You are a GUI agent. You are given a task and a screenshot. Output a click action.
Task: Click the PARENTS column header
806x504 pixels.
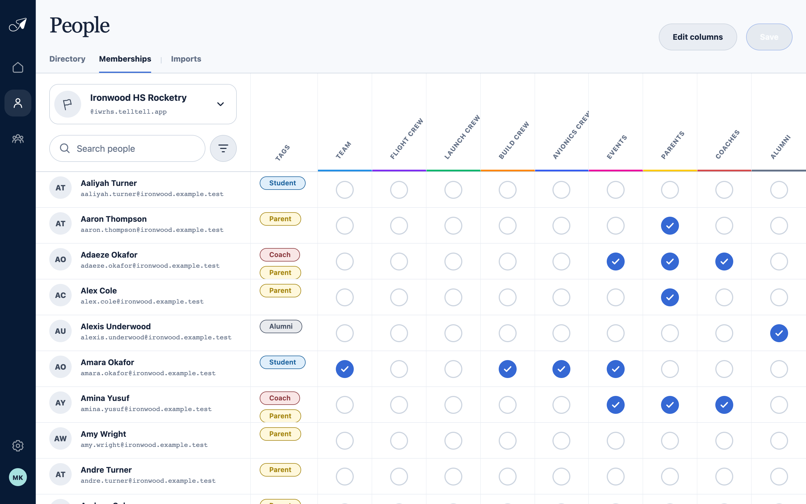[x=673, y=145]
